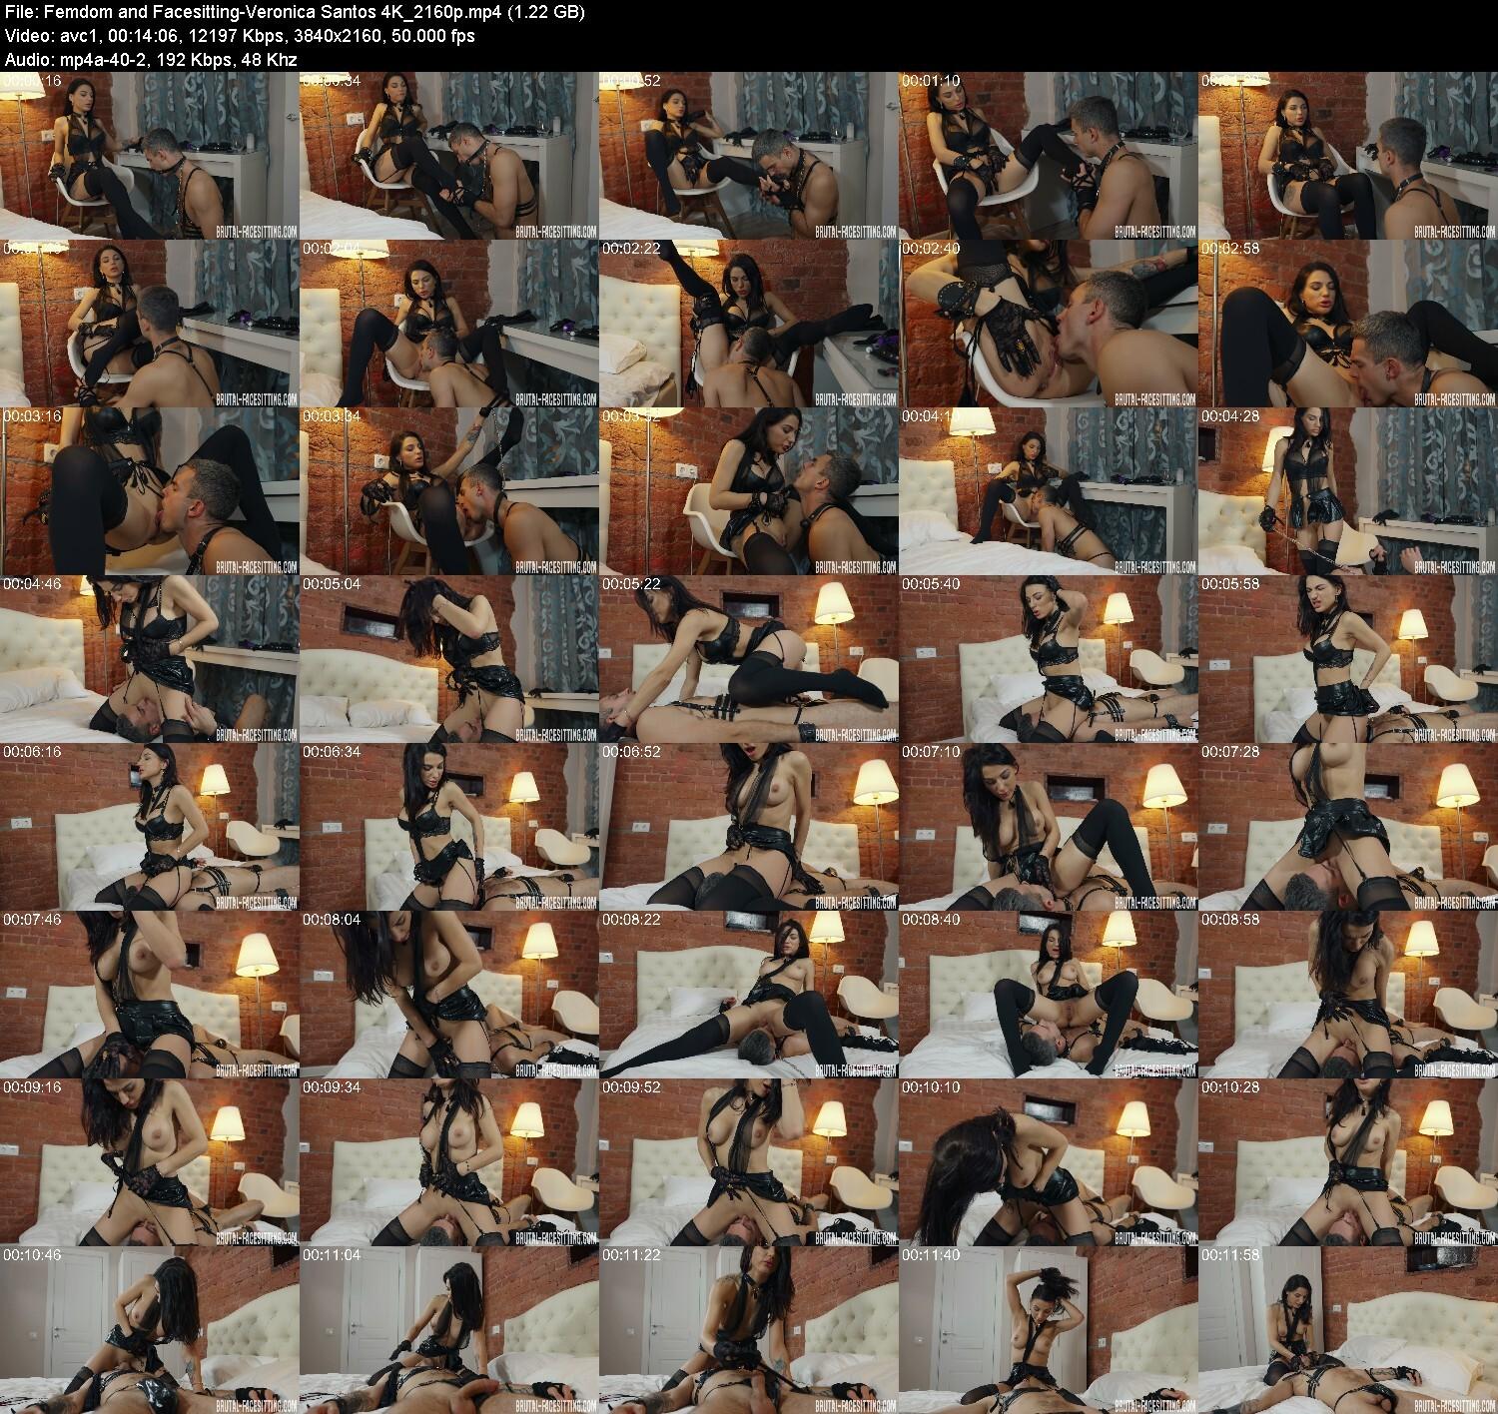Viewport: 1498px width, 1414px height.
Task: Pick the frame labeled 00:04:28
Action: pyautogui.click(x=1347, y=490)
